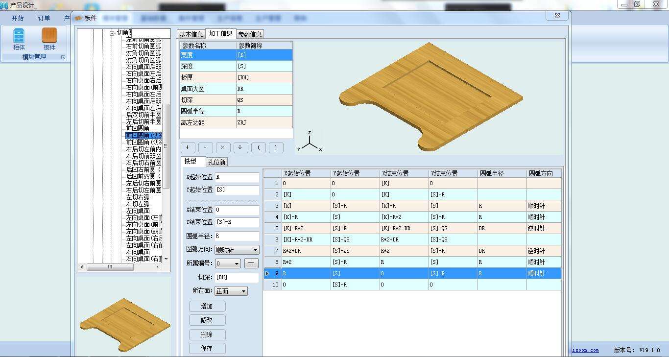
Task: Click the left parenthesis operator icon
Action: [258, 147]
